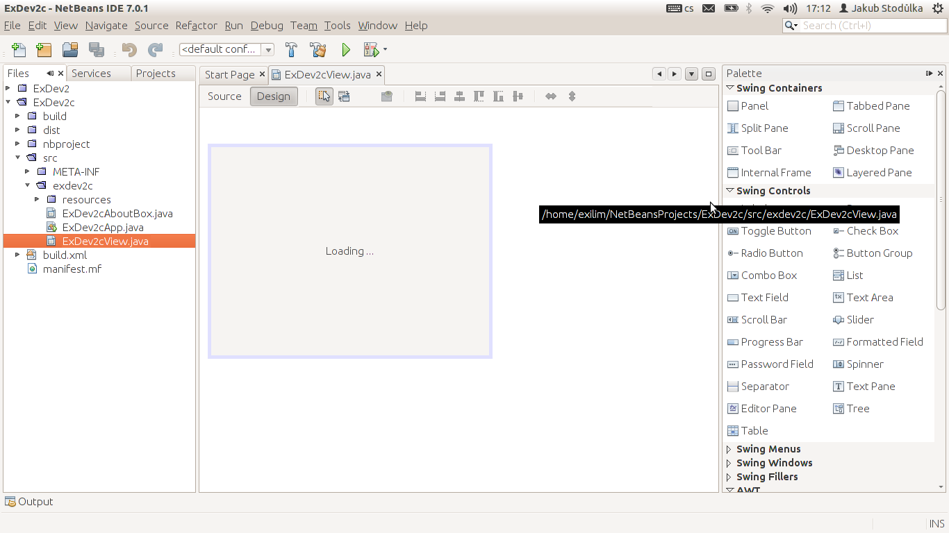The width and height of the screenshot is (949, 533).
Task: Switch to Source view
Action: [x=224, y=96]
